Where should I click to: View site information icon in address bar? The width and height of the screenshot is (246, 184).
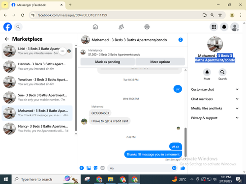click(x=33, y=15)
